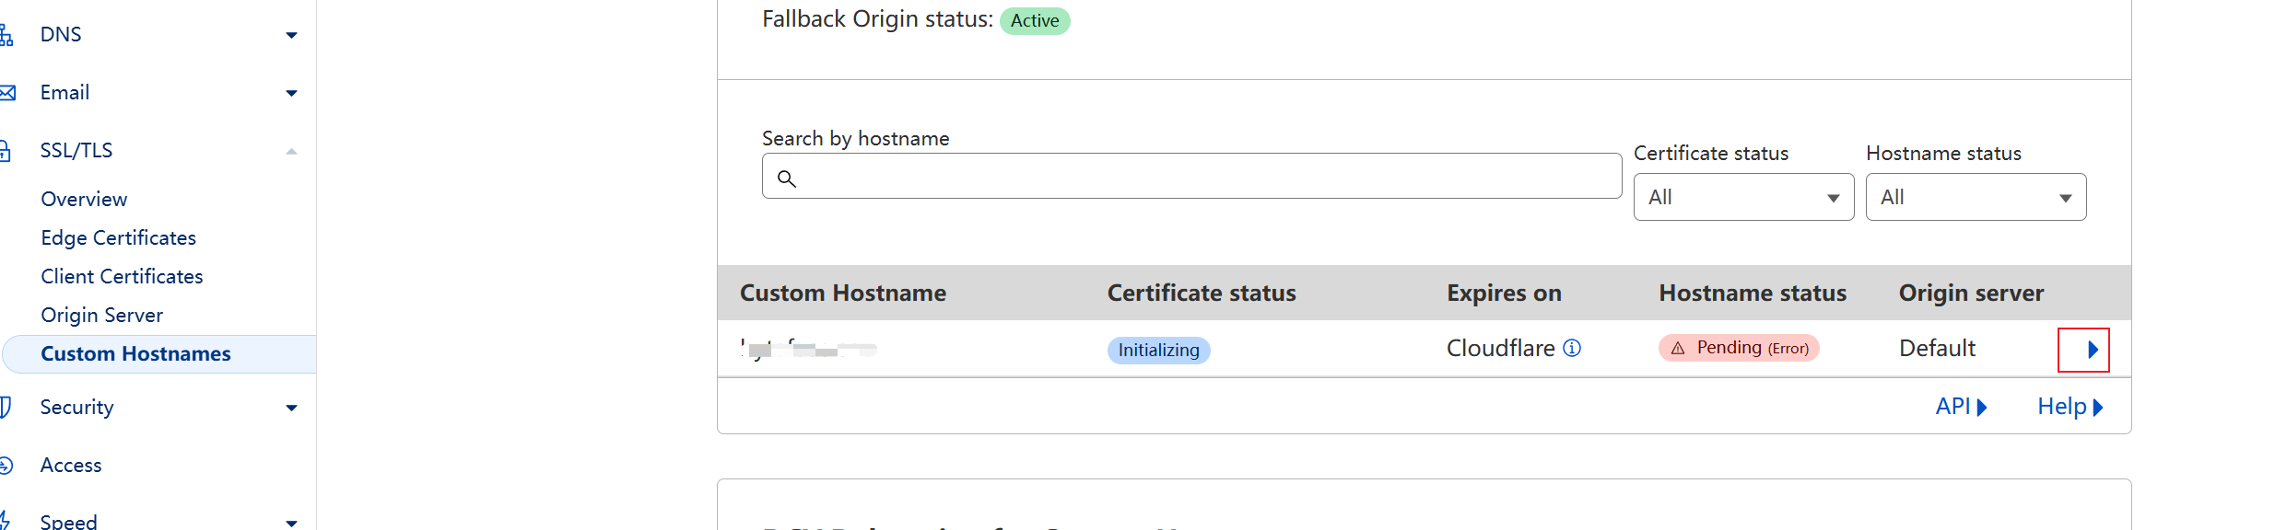Expand the DNS sidebar section arrow
This screenshot has width=2275, height=530.
tap(291, 35)
